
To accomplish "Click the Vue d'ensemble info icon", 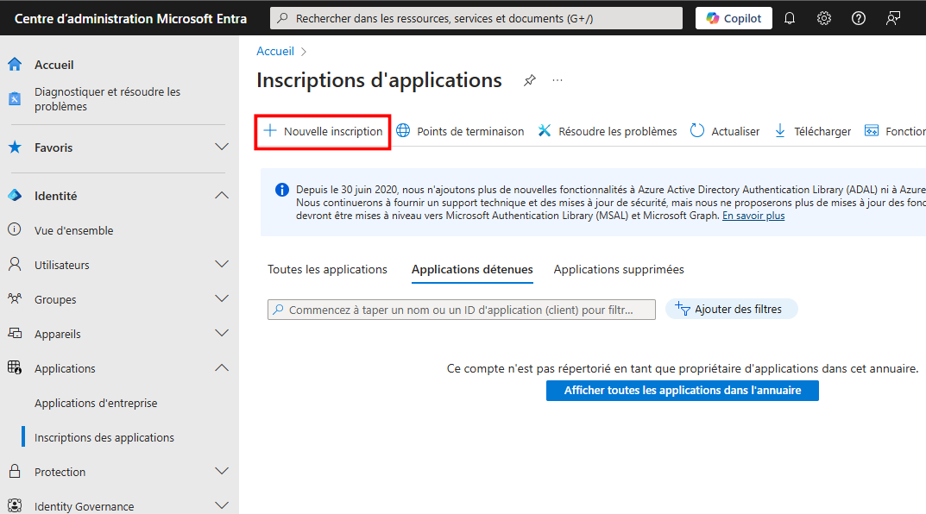I will click(x=15, y=229).
